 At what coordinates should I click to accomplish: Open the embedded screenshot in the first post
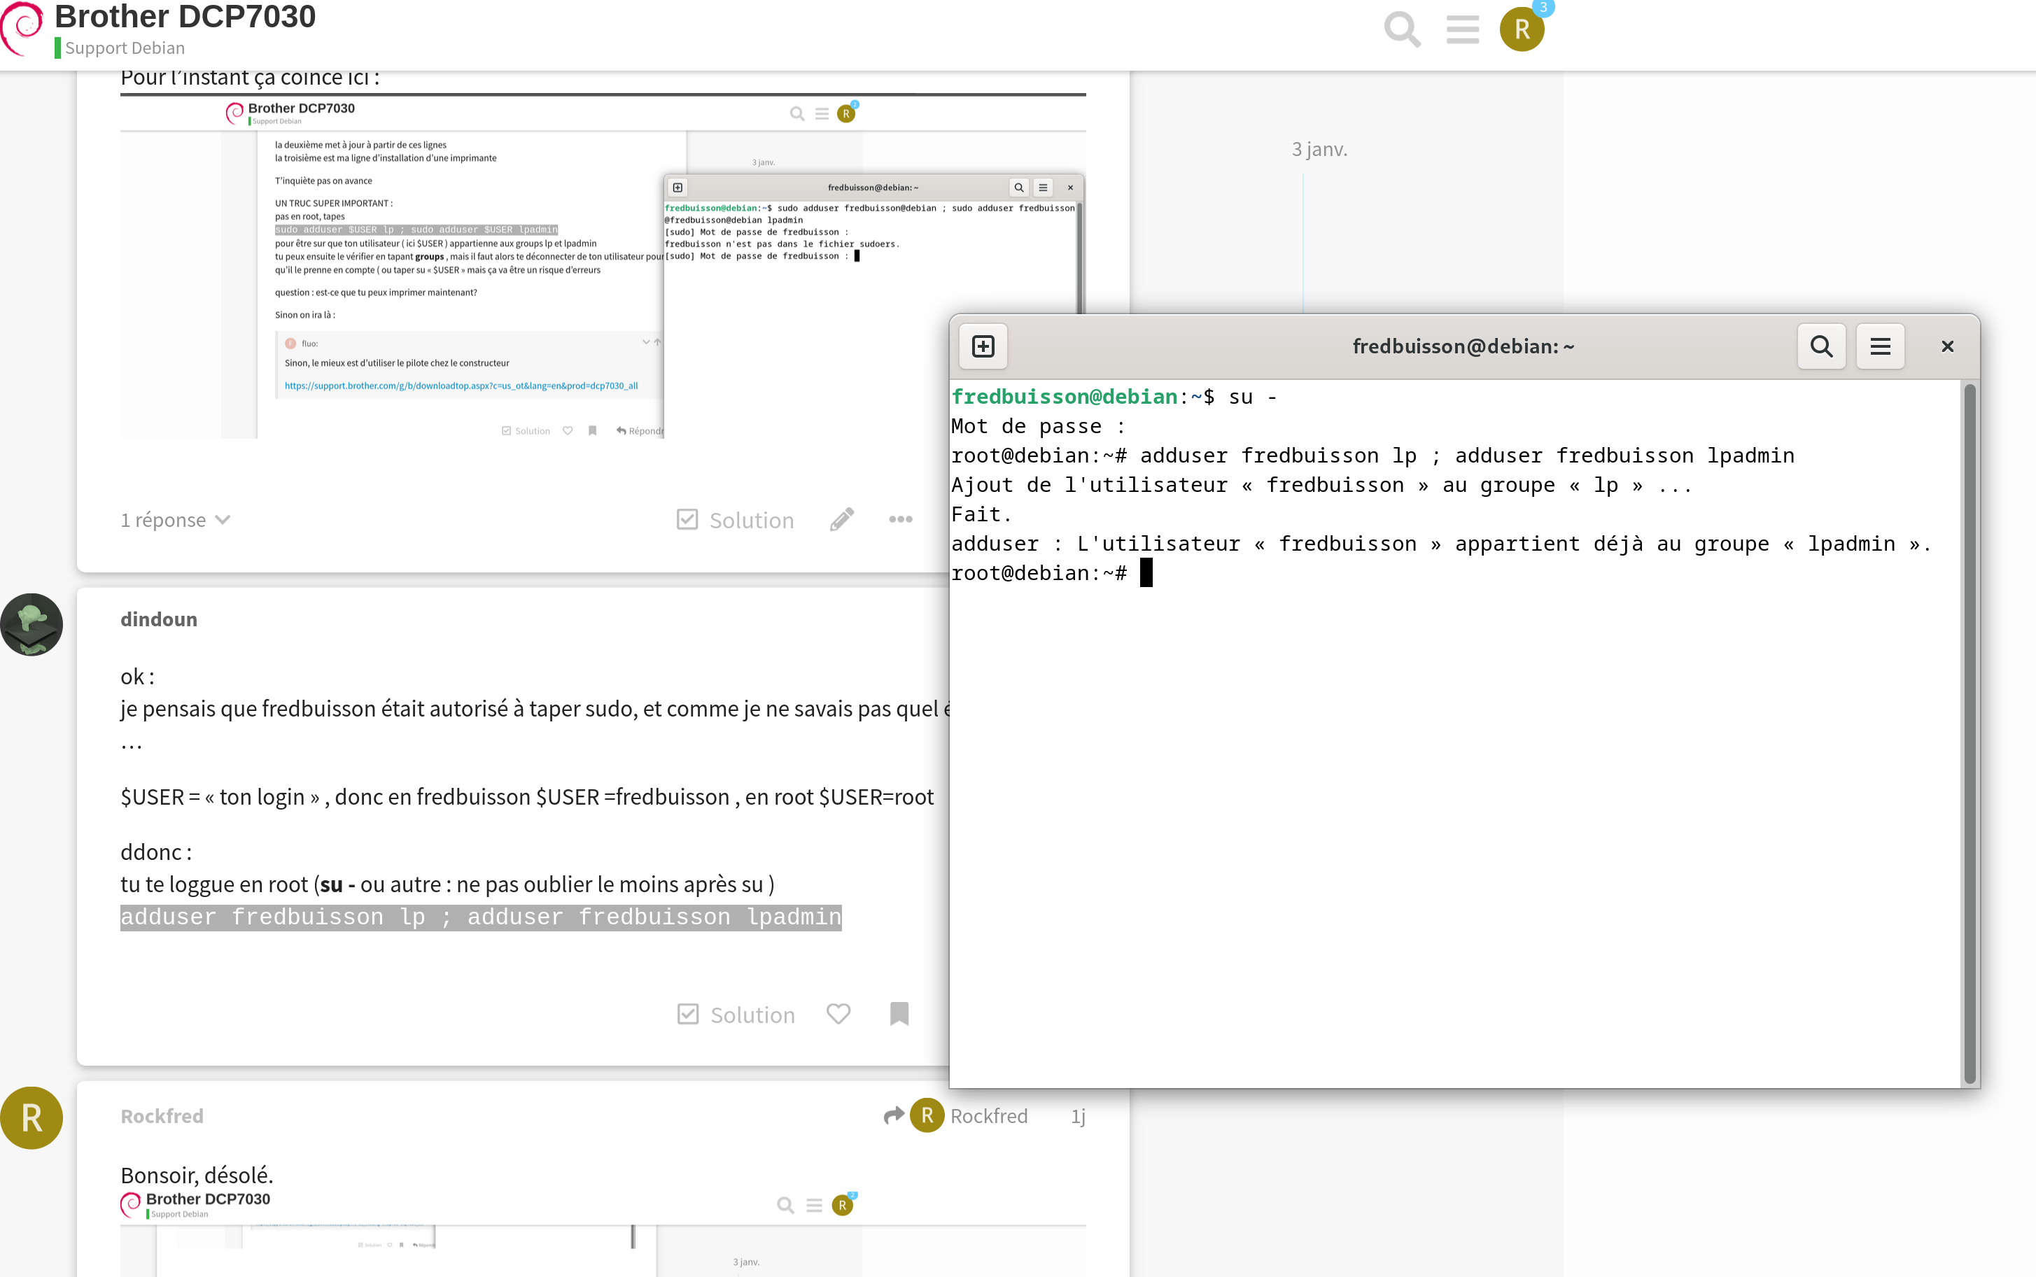pyautogui.click(x=603, y=266)
